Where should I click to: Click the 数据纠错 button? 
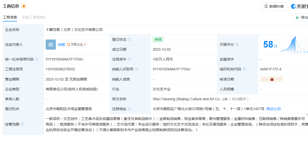pyautogui.click(x=274, y=6)
